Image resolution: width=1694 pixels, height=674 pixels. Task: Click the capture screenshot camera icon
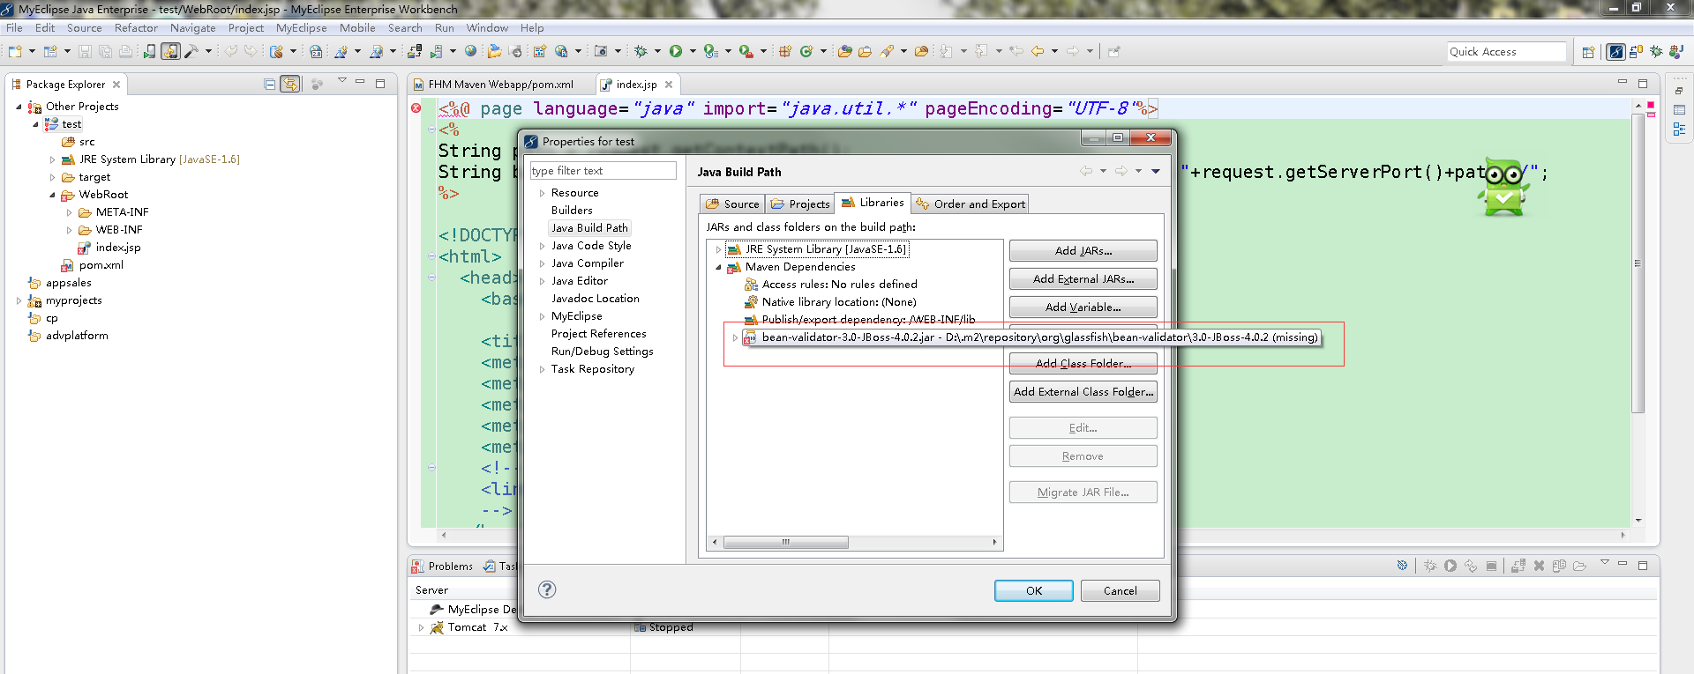coord(601,51)
